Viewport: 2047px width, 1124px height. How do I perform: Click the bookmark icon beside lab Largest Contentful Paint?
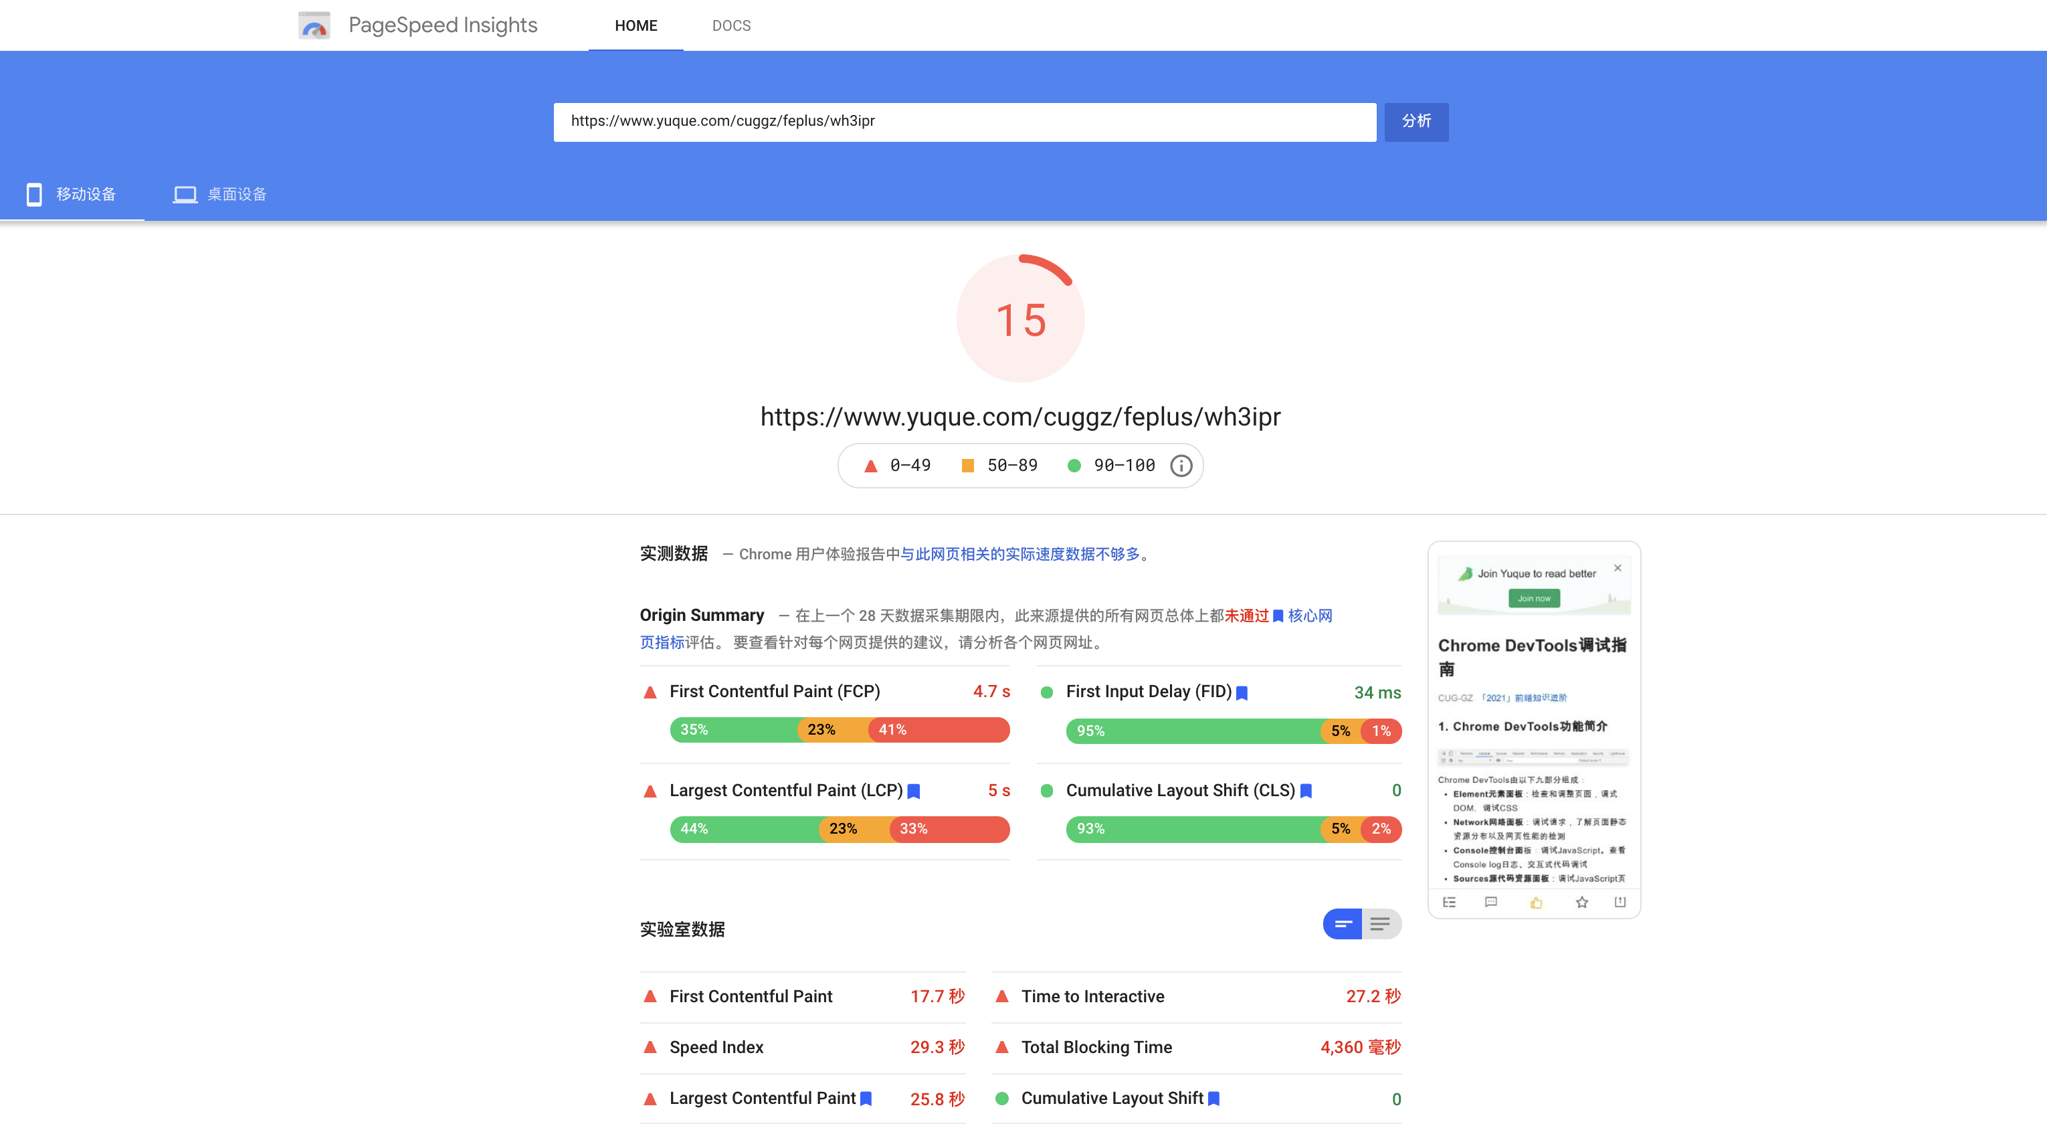866,1099
